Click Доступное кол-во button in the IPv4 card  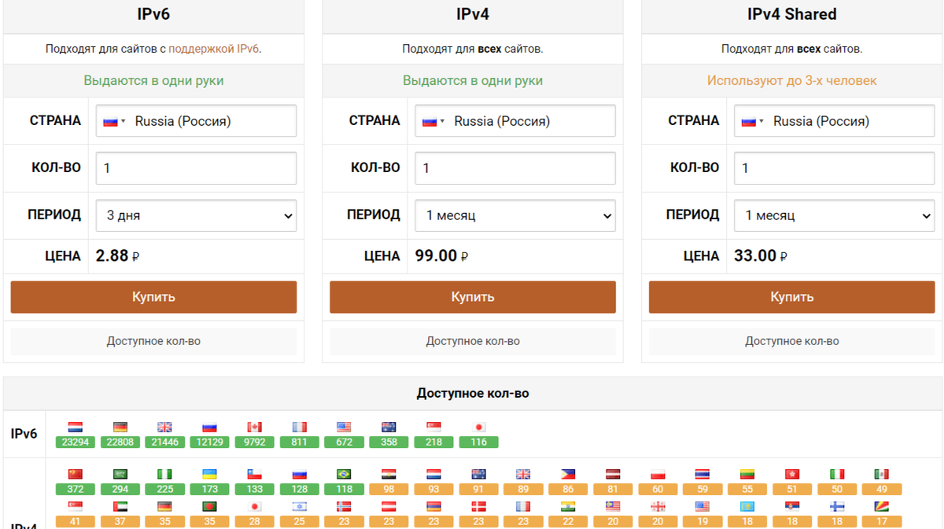(x=473, y=341)
